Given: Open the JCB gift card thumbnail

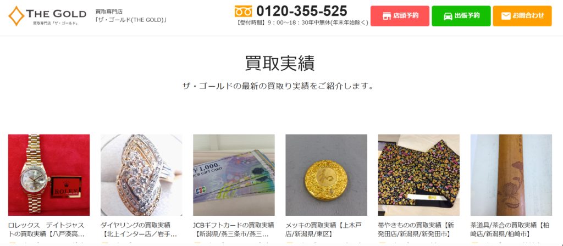Looking at the screenshot, I should [x=234, y=175].
